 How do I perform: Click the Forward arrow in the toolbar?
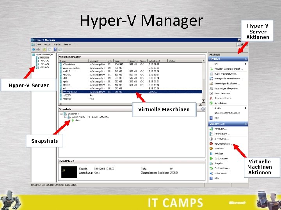[x=38, y=50]
